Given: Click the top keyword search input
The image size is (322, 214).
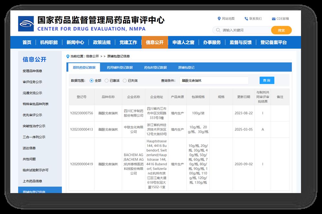Looking at the screenshot, I should point(245,30).
